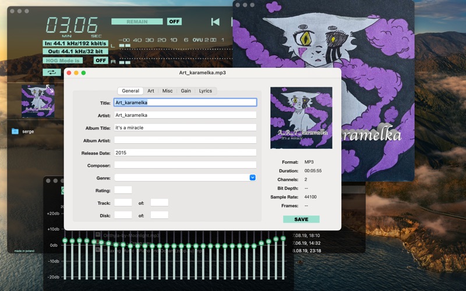Toggle the REMAIN time display button
The image size is (466, 291).
pos(137,22)
